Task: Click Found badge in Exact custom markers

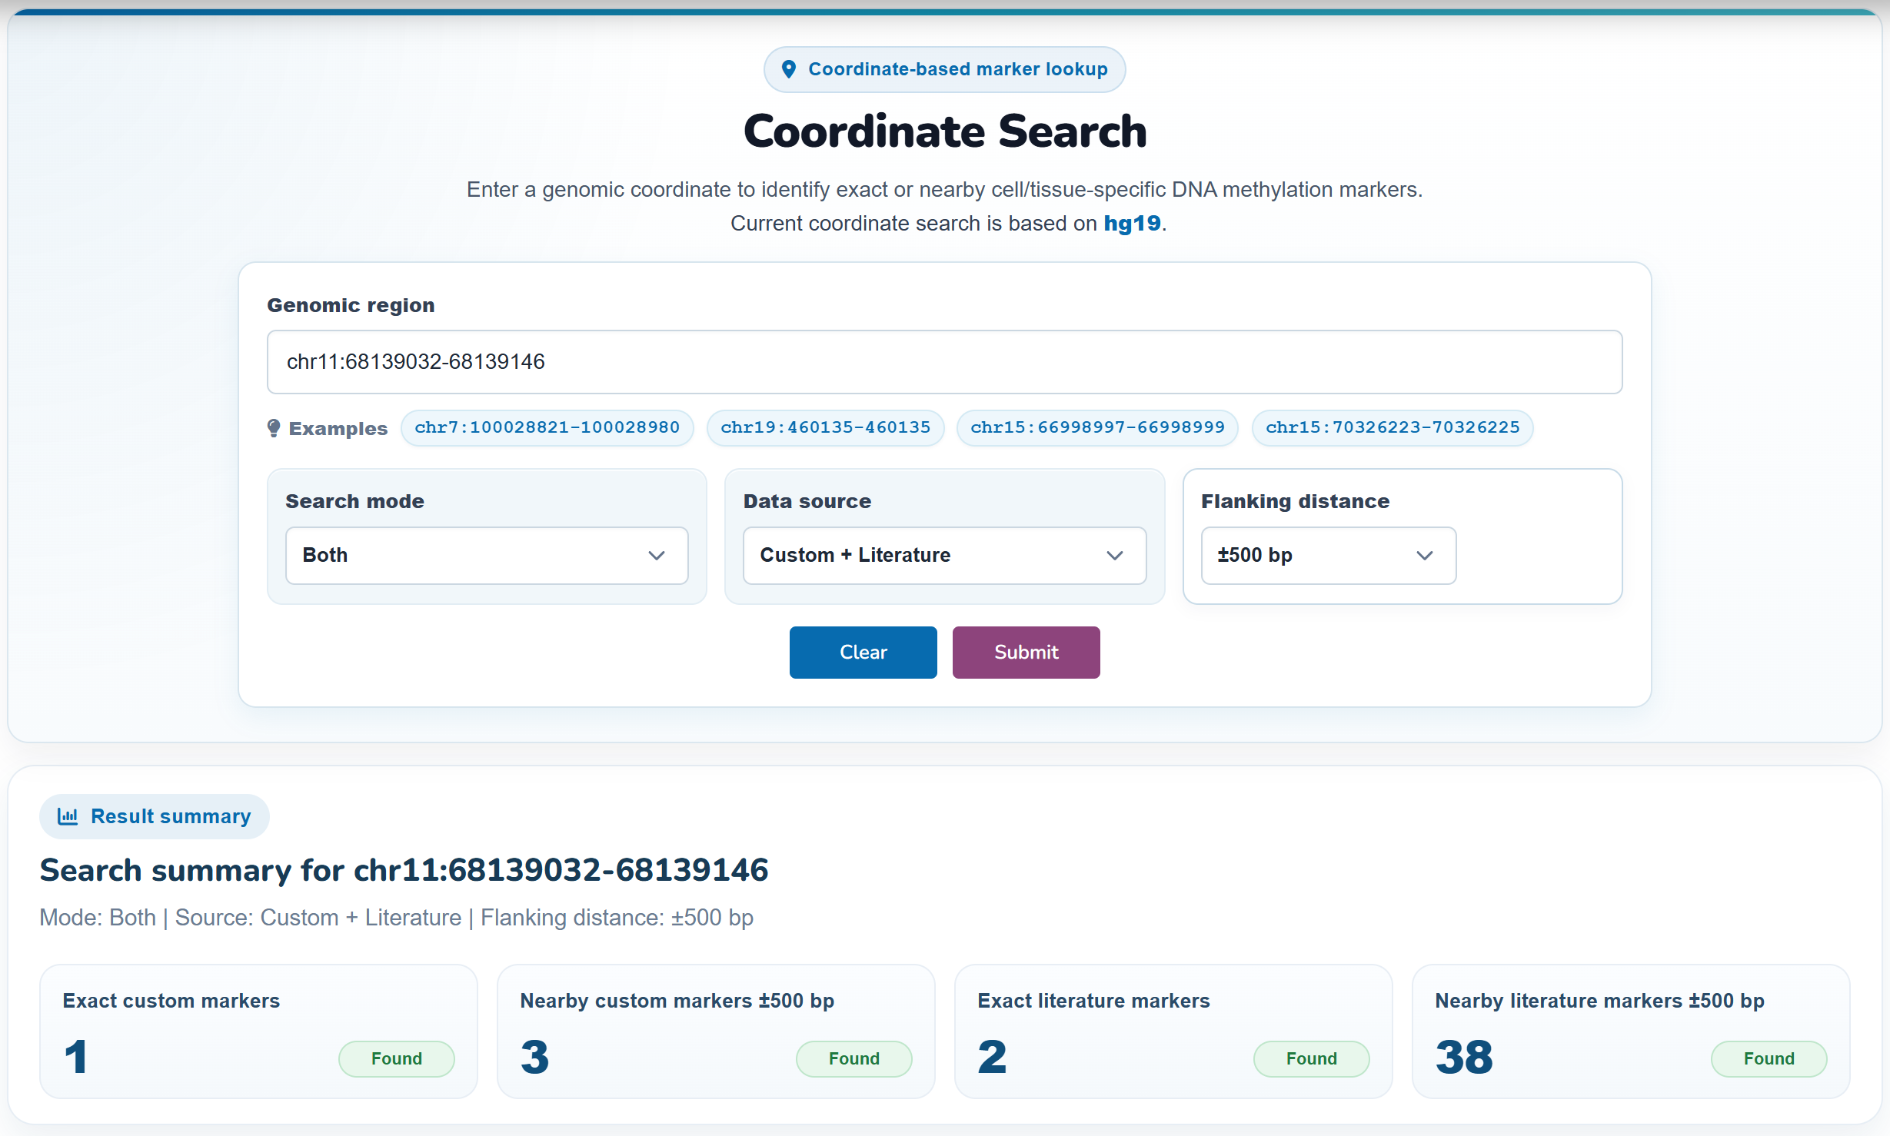Action: (x=397, y=1058)
